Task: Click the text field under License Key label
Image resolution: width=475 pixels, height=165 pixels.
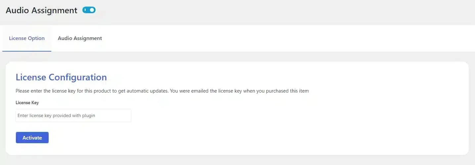Action: [x=73, y=116]
